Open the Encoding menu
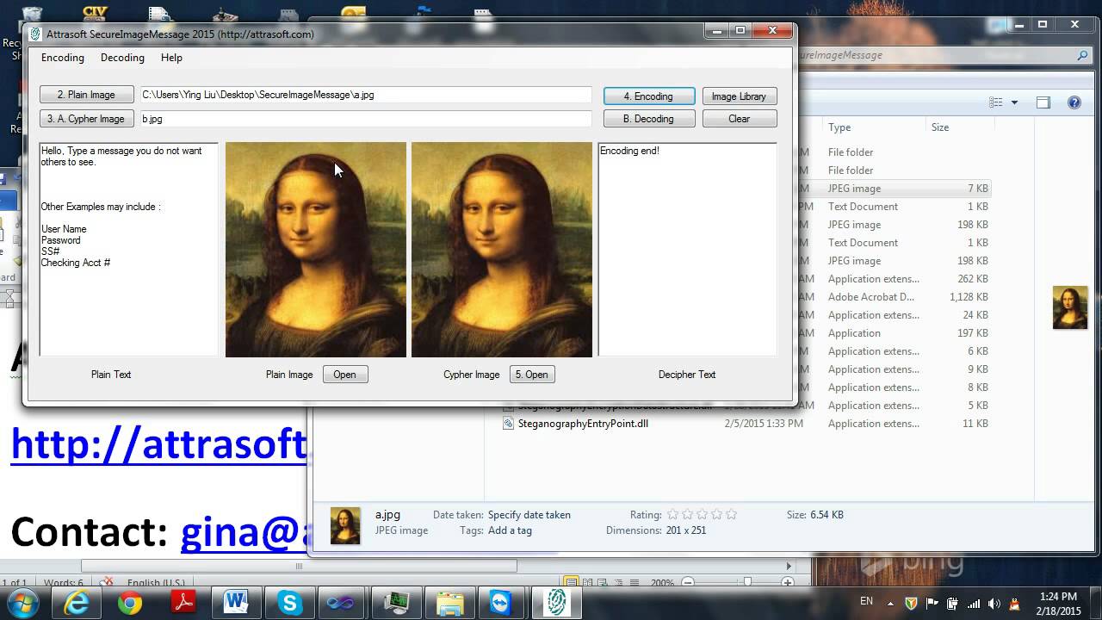The width and height of the screenshot is (1102, 620). point(63,58)
